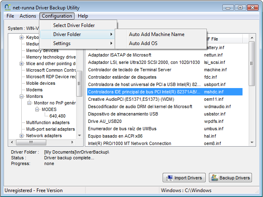Screen dimensions: 263x197
Task: Select Controladora de host universal USB row
Action: coord(165,84)
